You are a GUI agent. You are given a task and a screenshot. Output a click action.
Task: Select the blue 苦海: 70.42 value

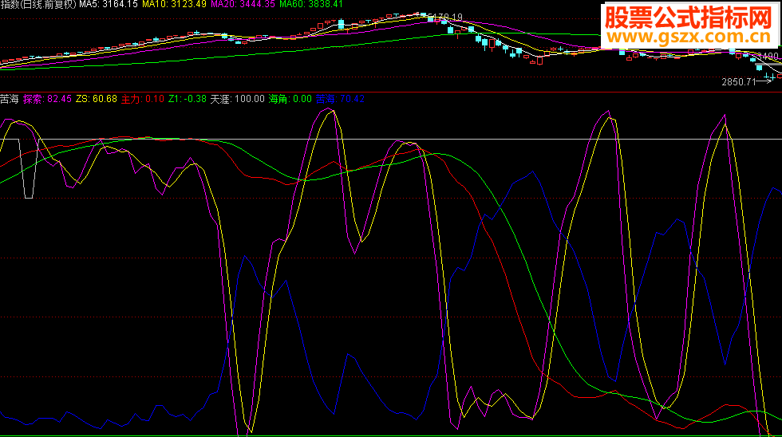coord(340,99)
